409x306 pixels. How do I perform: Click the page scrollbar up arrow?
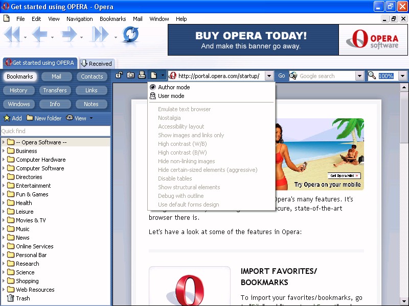click(404, 87)
